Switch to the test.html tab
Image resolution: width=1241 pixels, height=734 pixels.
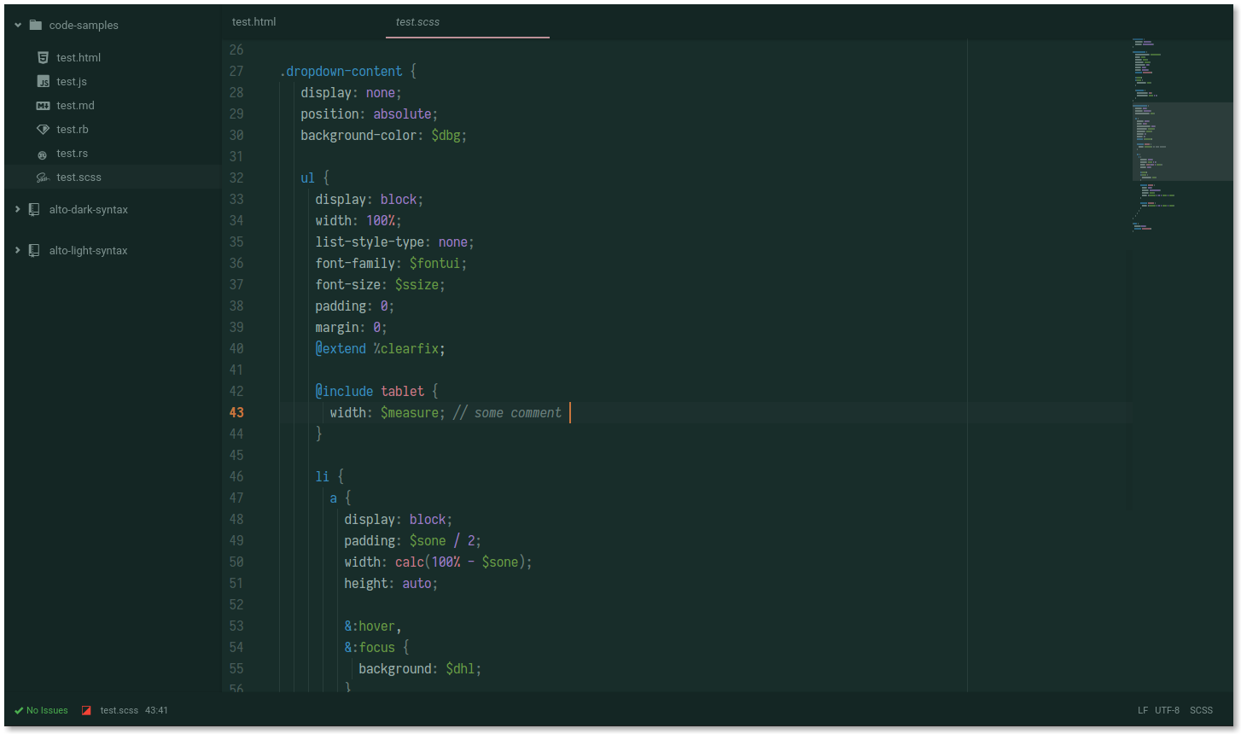(x=304, y=21)
